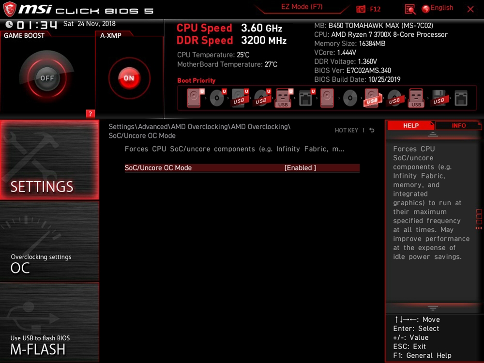This screenshot has width=484, height=363.
Task: Click the 'Enter: Select' hint
Action: (416, 329)
